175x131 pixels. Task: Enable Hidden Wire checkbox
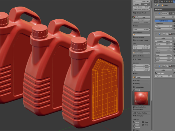134,110
